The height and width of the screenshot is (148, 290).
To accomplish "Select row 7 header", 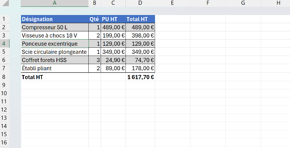I will pyautogui.click(x=5, y=68).
